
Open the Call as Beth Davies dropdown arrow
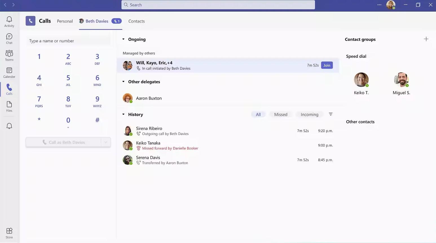coord(106,142)
